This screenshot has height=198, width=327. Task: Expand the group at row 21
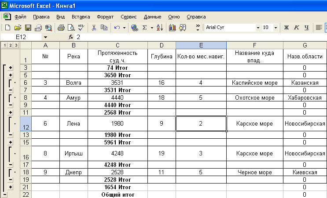11,187
